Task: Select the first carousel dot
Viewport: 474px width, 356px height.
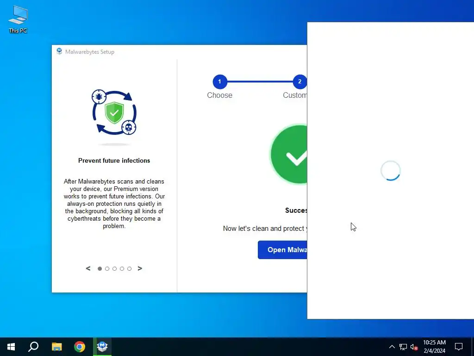Action: 100,268
